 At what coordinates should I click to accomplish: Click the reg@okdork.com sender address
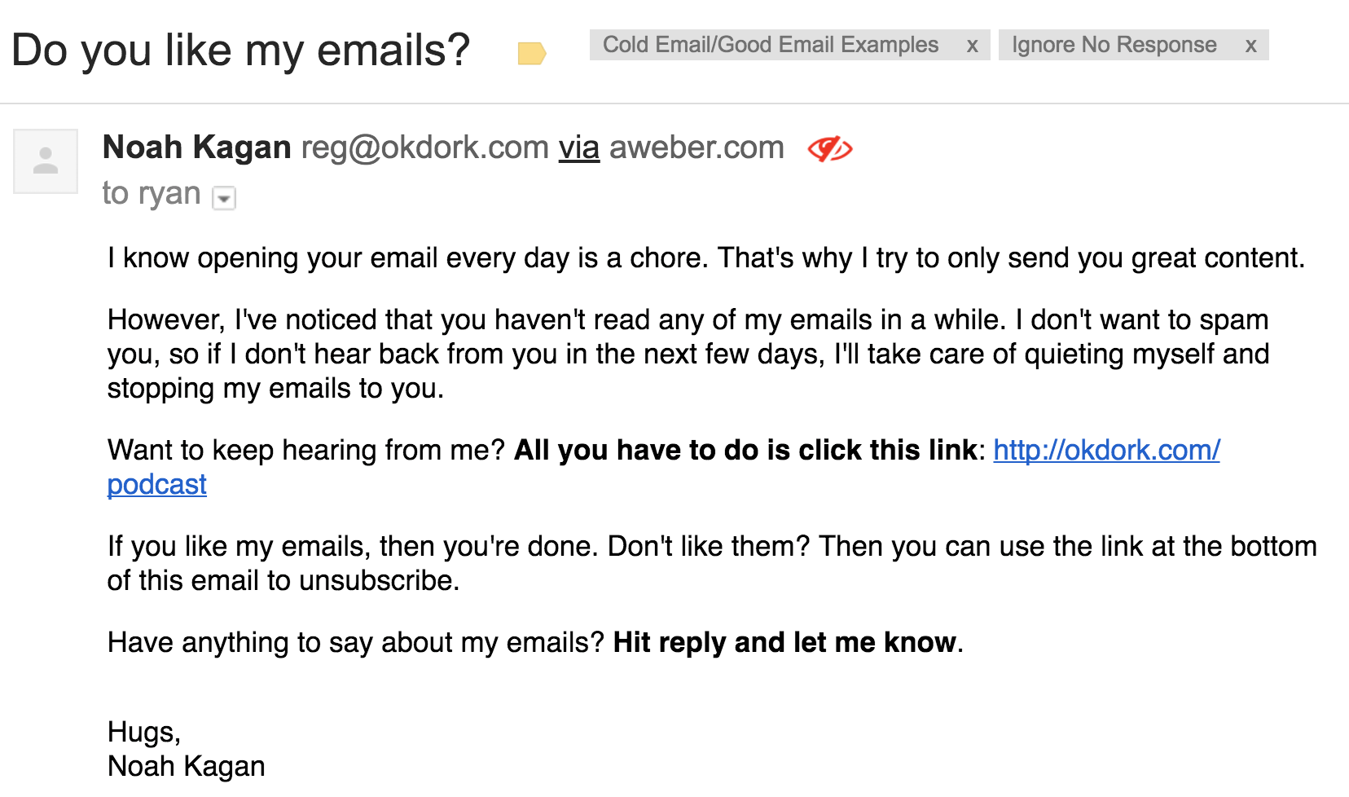[425, 148]
